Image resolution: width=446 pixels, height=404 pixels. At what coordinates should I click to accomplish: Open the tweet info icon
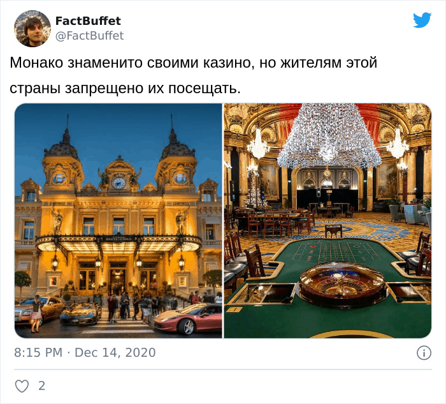424,353
